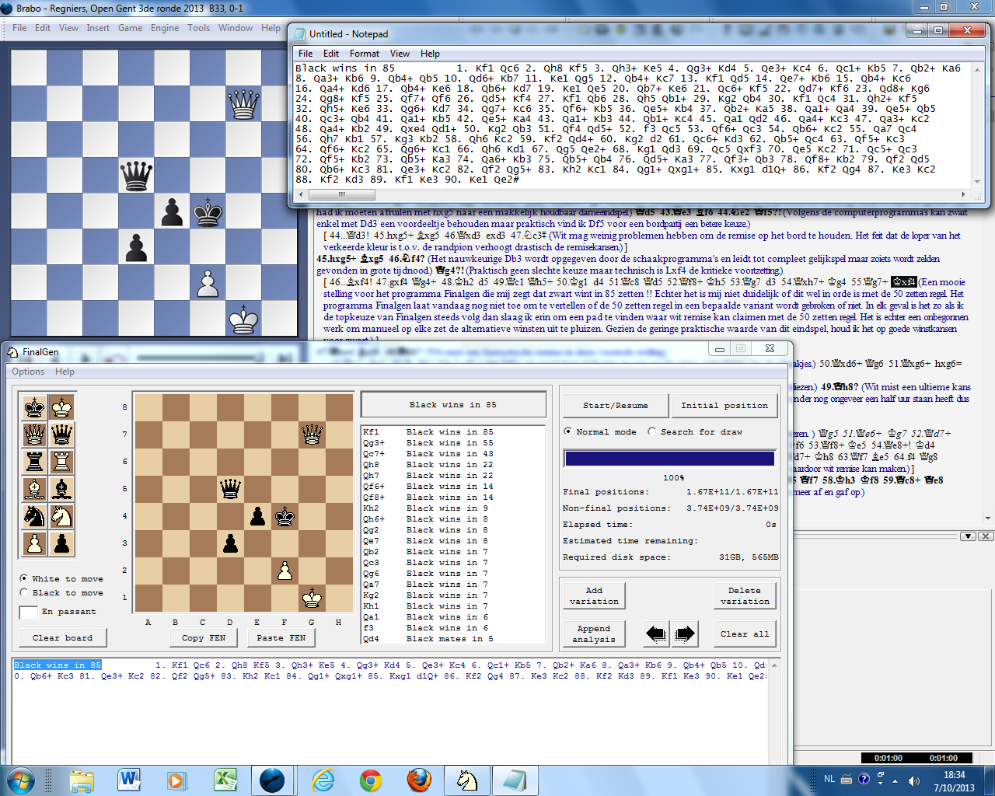Click the Initial position button
995x796 pixels.
tap(724, 405)
